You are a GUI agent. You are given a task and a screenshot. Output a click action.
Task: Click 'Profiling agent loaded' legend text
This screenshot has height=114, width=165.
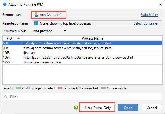38,88
